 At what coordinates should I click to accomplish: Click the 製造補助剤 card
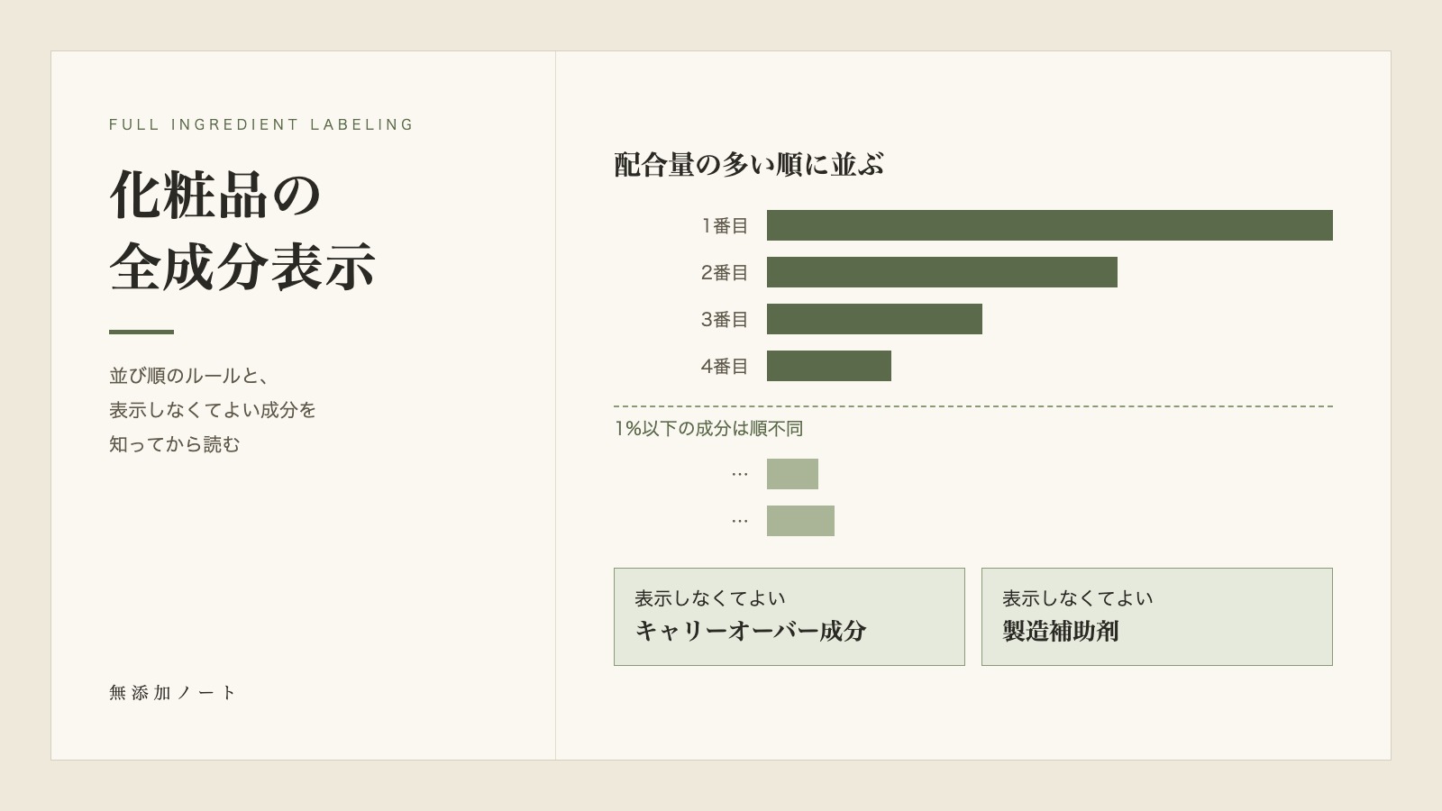[1157, 616]
